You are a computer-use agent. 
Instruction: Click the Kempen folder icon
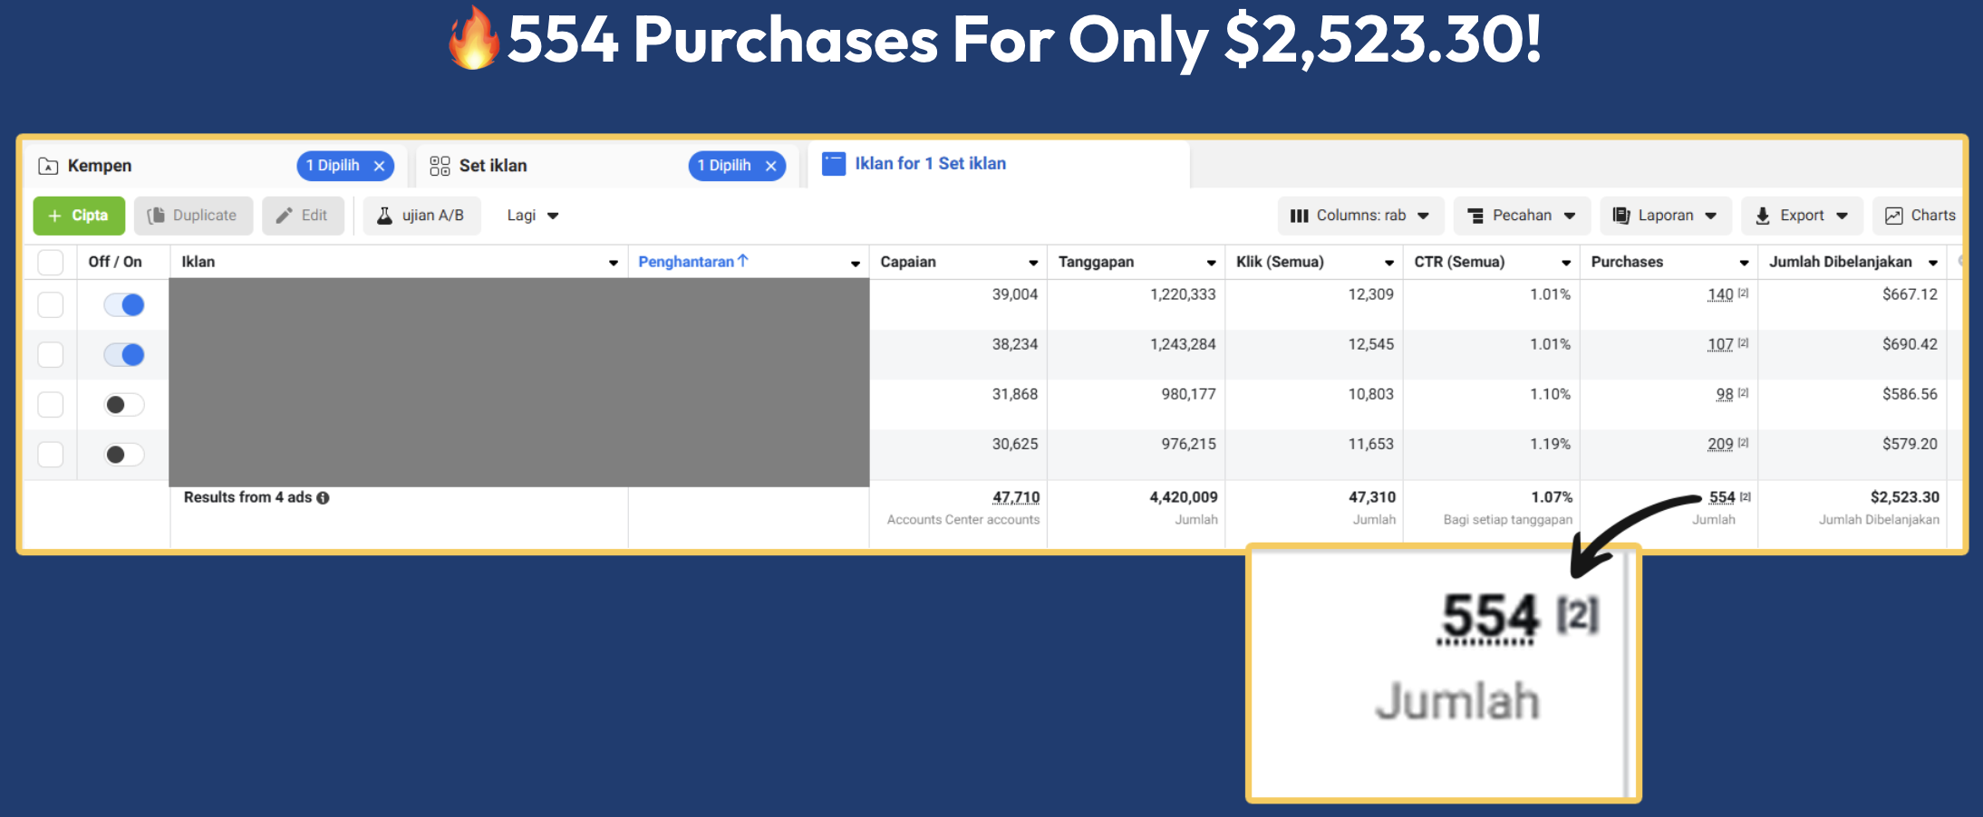pyautogui.click(x=48, y=166)
